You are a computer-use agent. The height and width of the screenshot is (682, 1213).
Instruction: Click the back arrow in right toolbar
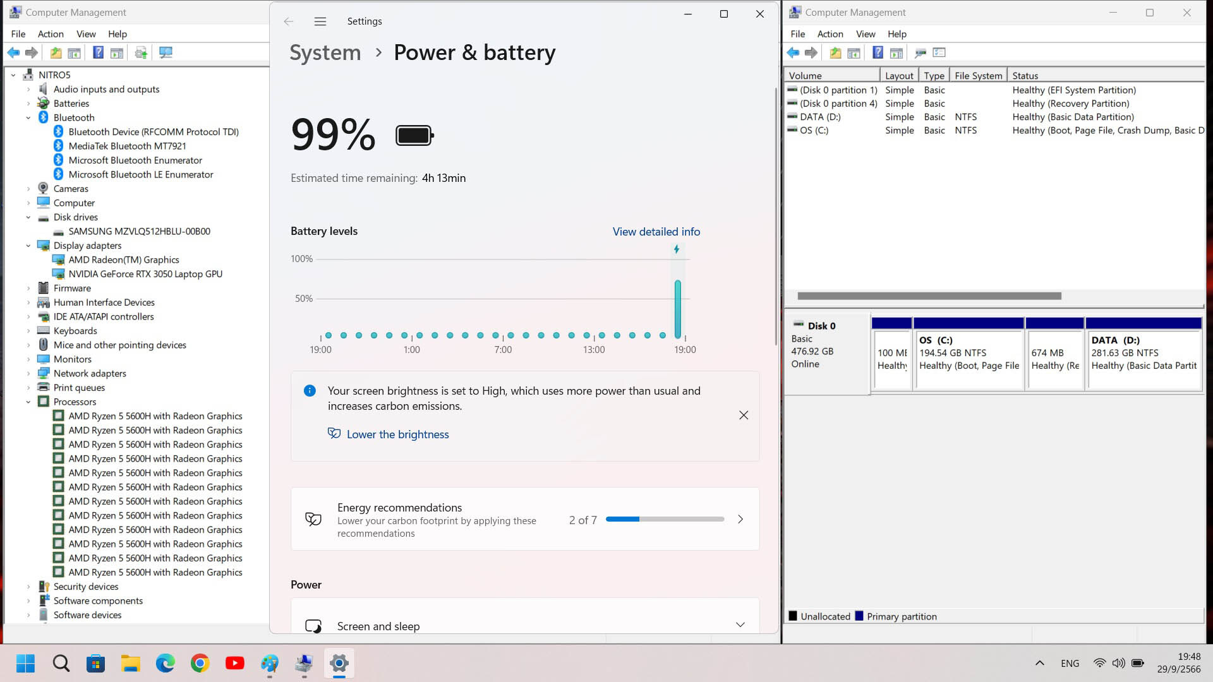click(x=794, y=52)
